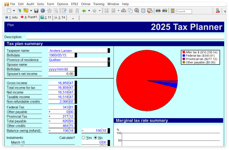Open the Training menu

pos(99,4)
